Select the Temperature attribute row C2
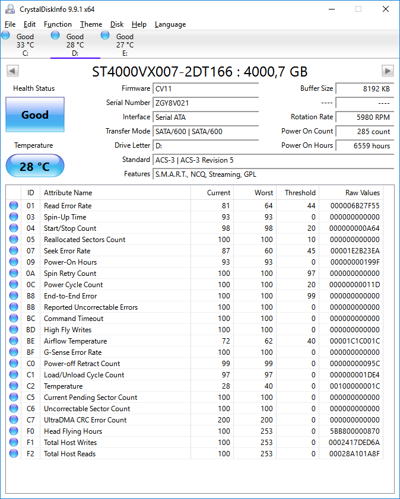400x499 pixels. pyautogui.click(x=195, y=386)
